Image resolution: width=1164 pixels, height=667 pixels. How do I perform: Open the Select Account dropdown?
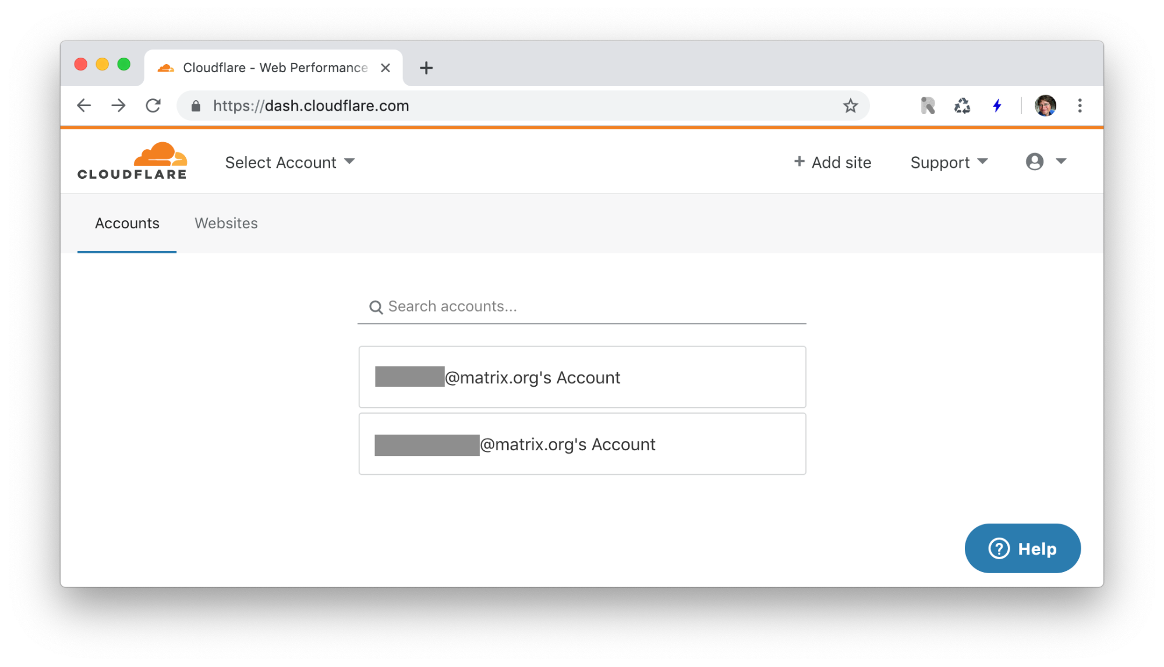[290, 162]
